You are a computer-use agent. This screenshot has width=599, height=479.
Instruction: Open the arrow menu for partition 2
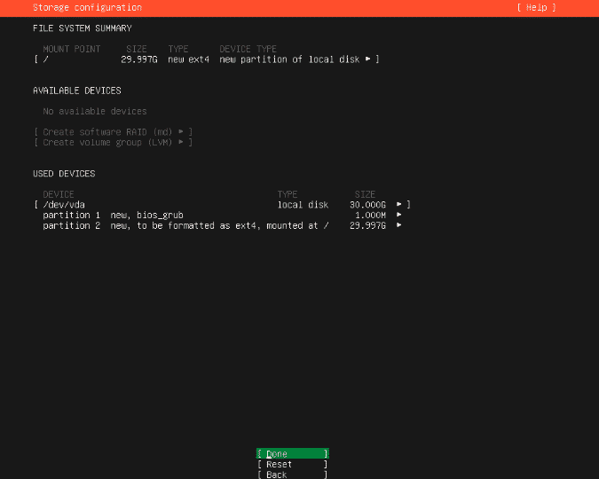(399, 225)
